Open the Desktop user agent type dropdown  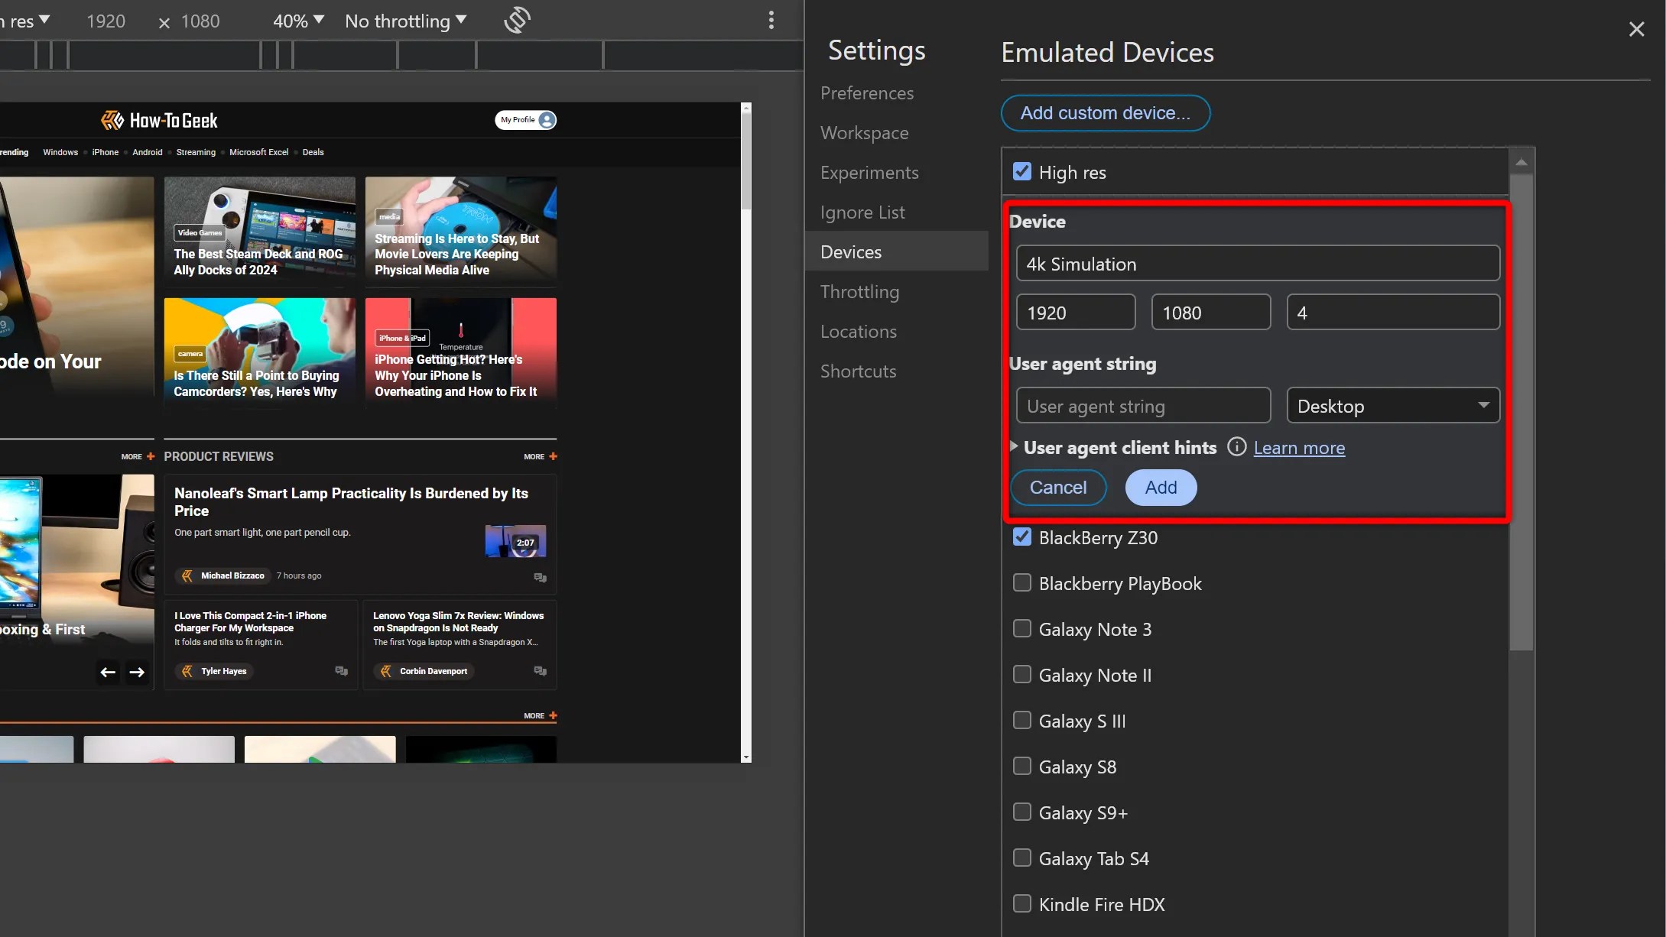(x=1393, y=405)
